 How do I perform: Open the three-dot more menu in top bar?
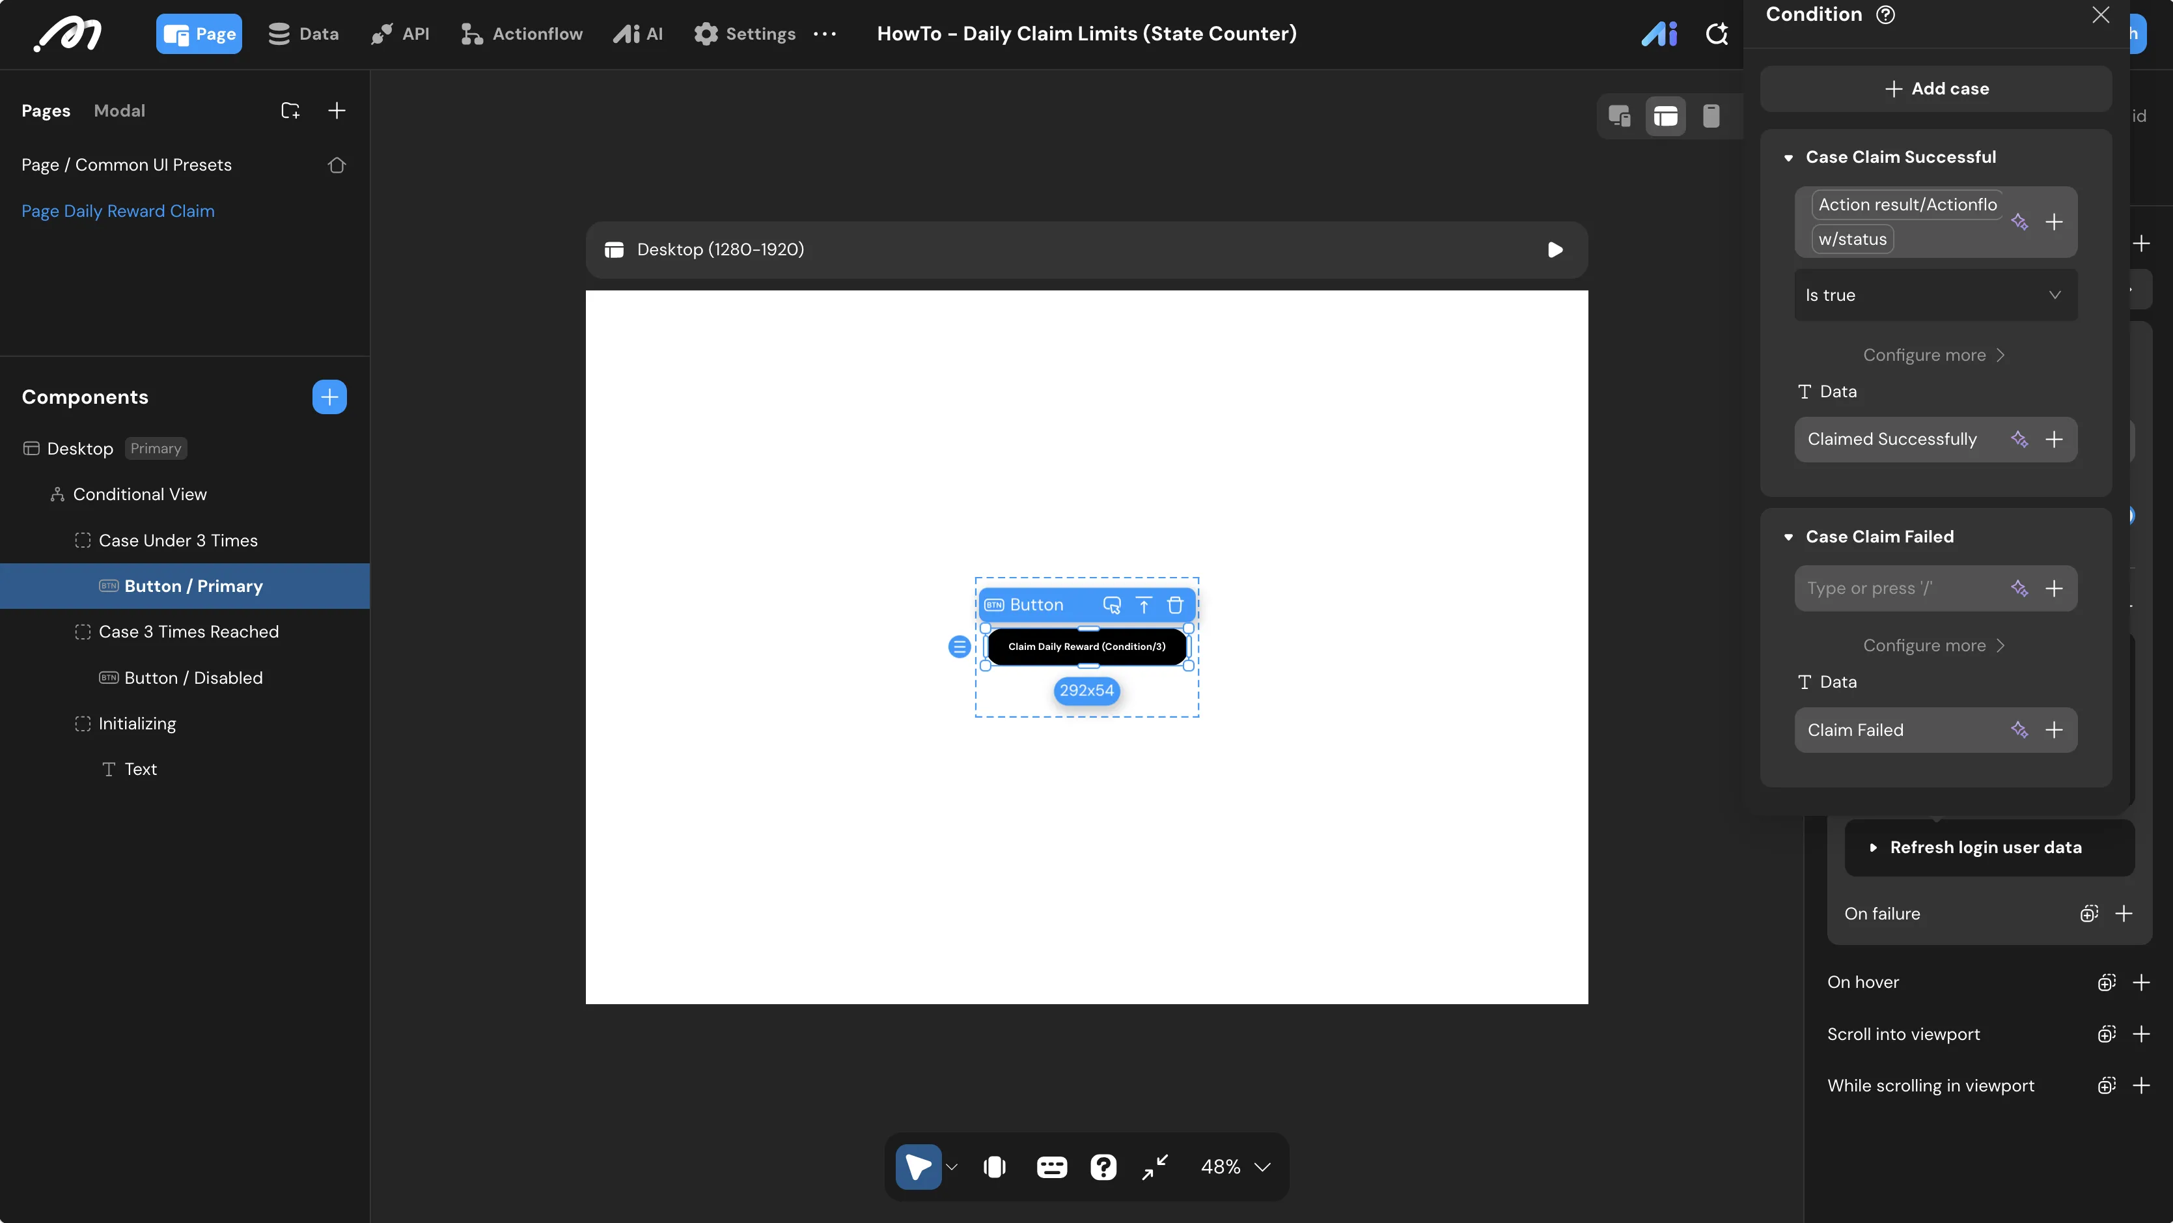coord(824,34)
